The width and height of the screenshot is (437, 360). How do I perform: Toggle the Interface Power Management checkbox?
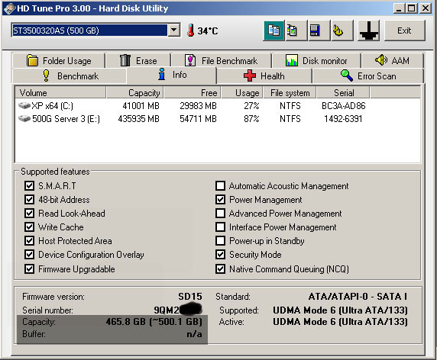221,227
